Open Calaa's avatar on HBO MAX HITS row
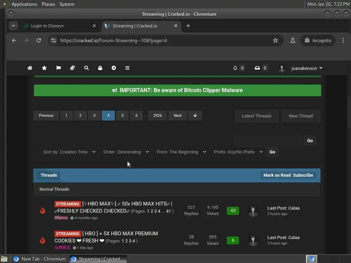The height and width of the screenshot is (263, 351). pyautogui.click(x=253, y=211)
